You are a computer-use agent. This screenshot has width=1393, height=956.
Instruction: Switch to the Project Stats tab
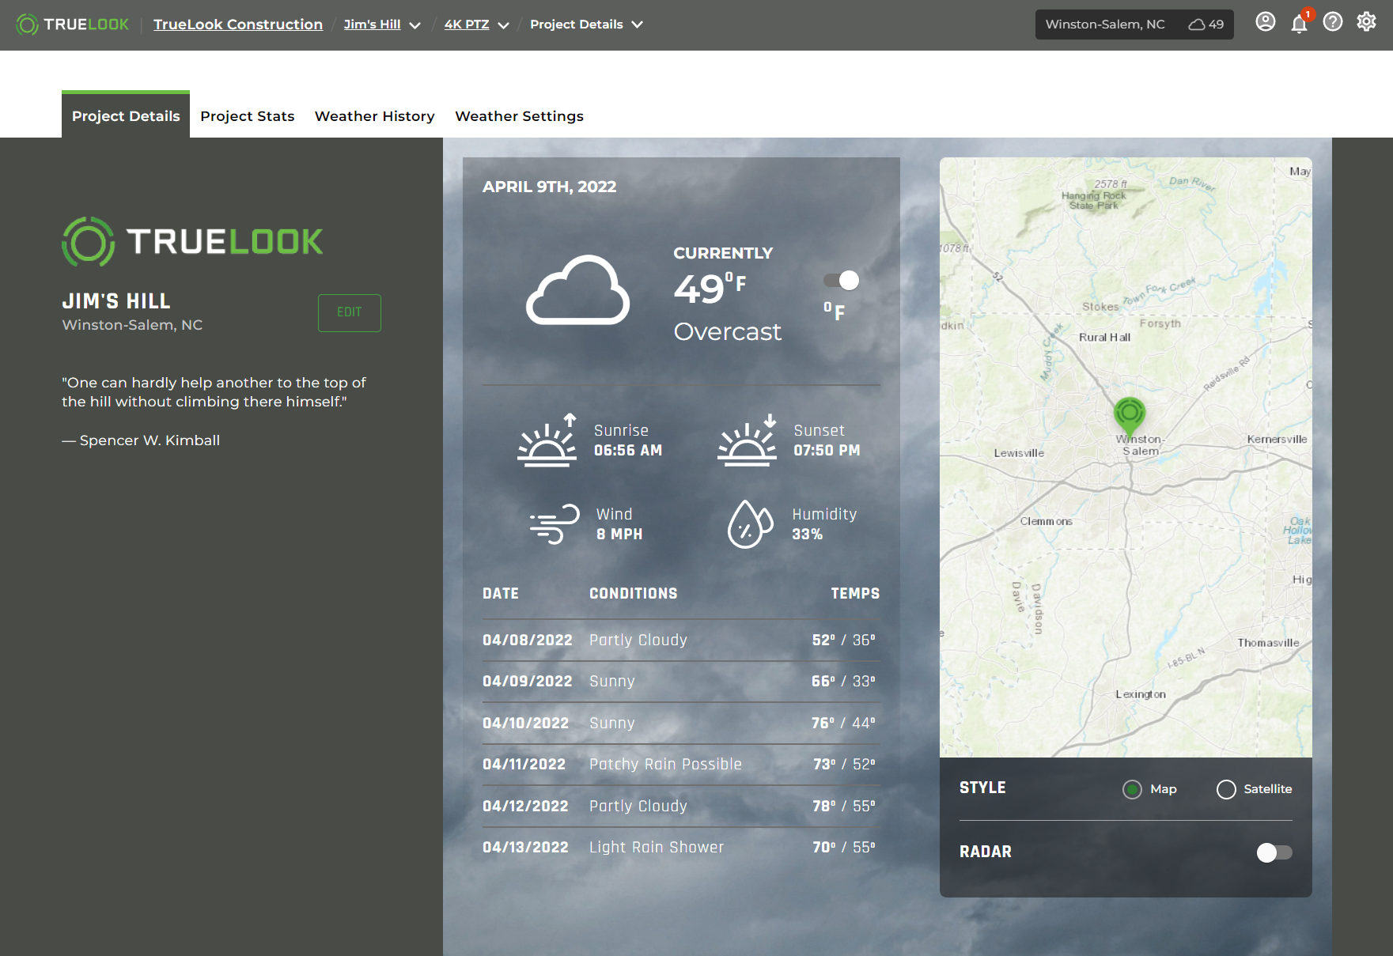[x=248, y=116]
